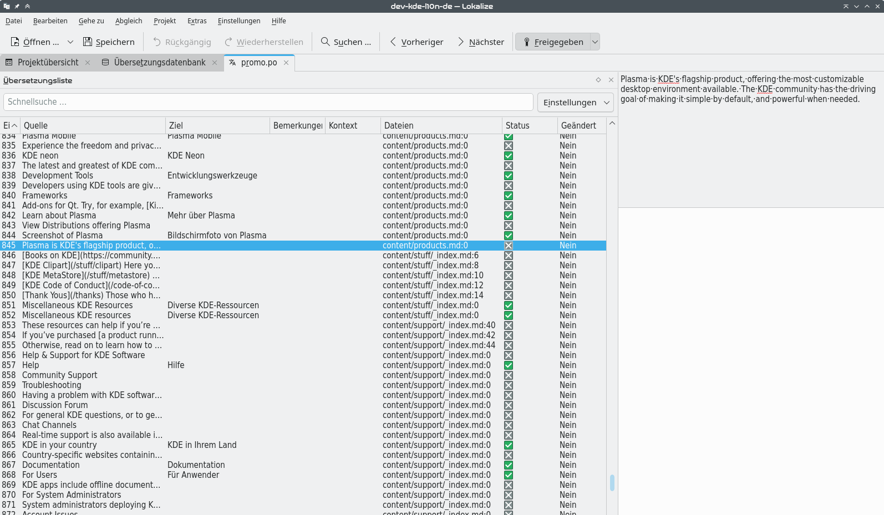Open the Abgleich menu
The width and height of the screenshot is (884, 515).
click(129, 21)
